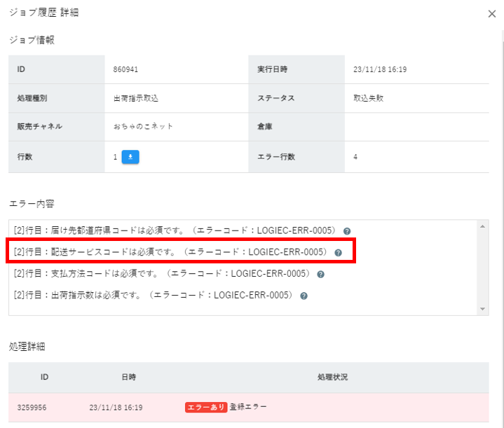Select the 支払方法コードは必須です error line

[x=162, y=274]
